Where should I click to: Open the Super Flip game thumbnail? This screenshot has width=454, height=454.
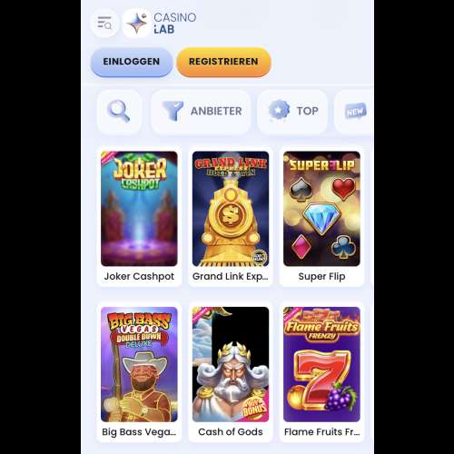[x=321, y=209]
